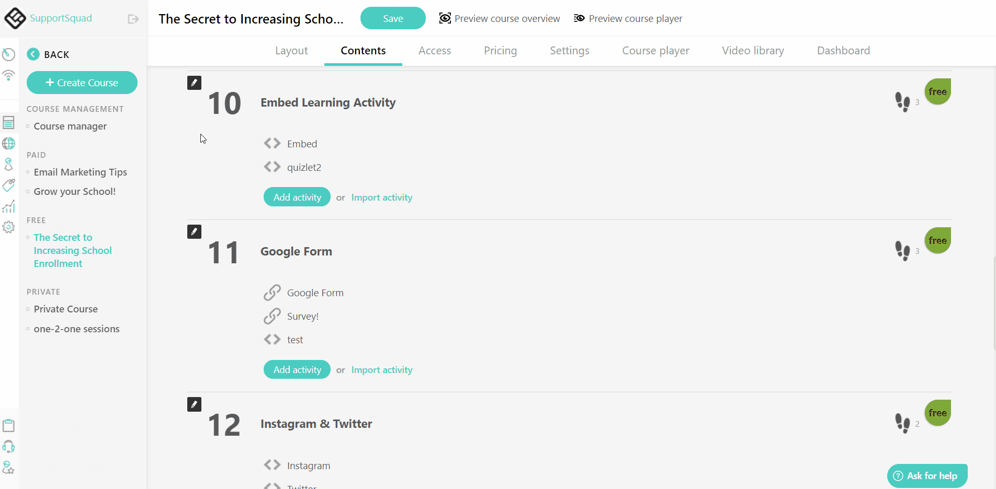996x489 pixels.
Task: Open Preview course player
Action: 628,19
